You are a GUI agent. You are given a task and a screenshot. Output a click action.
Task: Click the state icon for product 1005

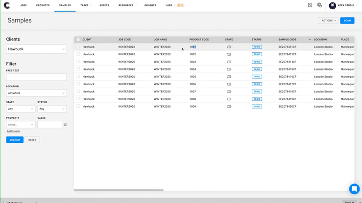pos(229,77)
